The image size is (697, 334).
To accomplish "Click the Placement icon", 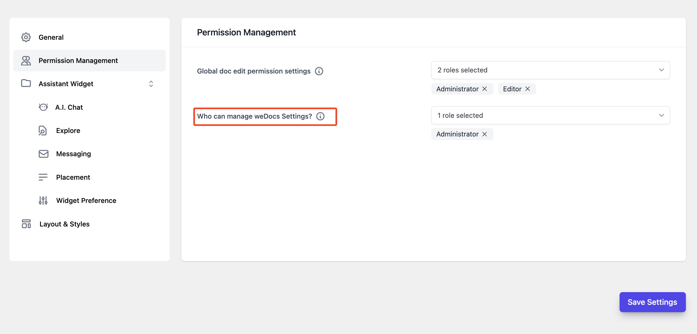I will click(43, 177).
